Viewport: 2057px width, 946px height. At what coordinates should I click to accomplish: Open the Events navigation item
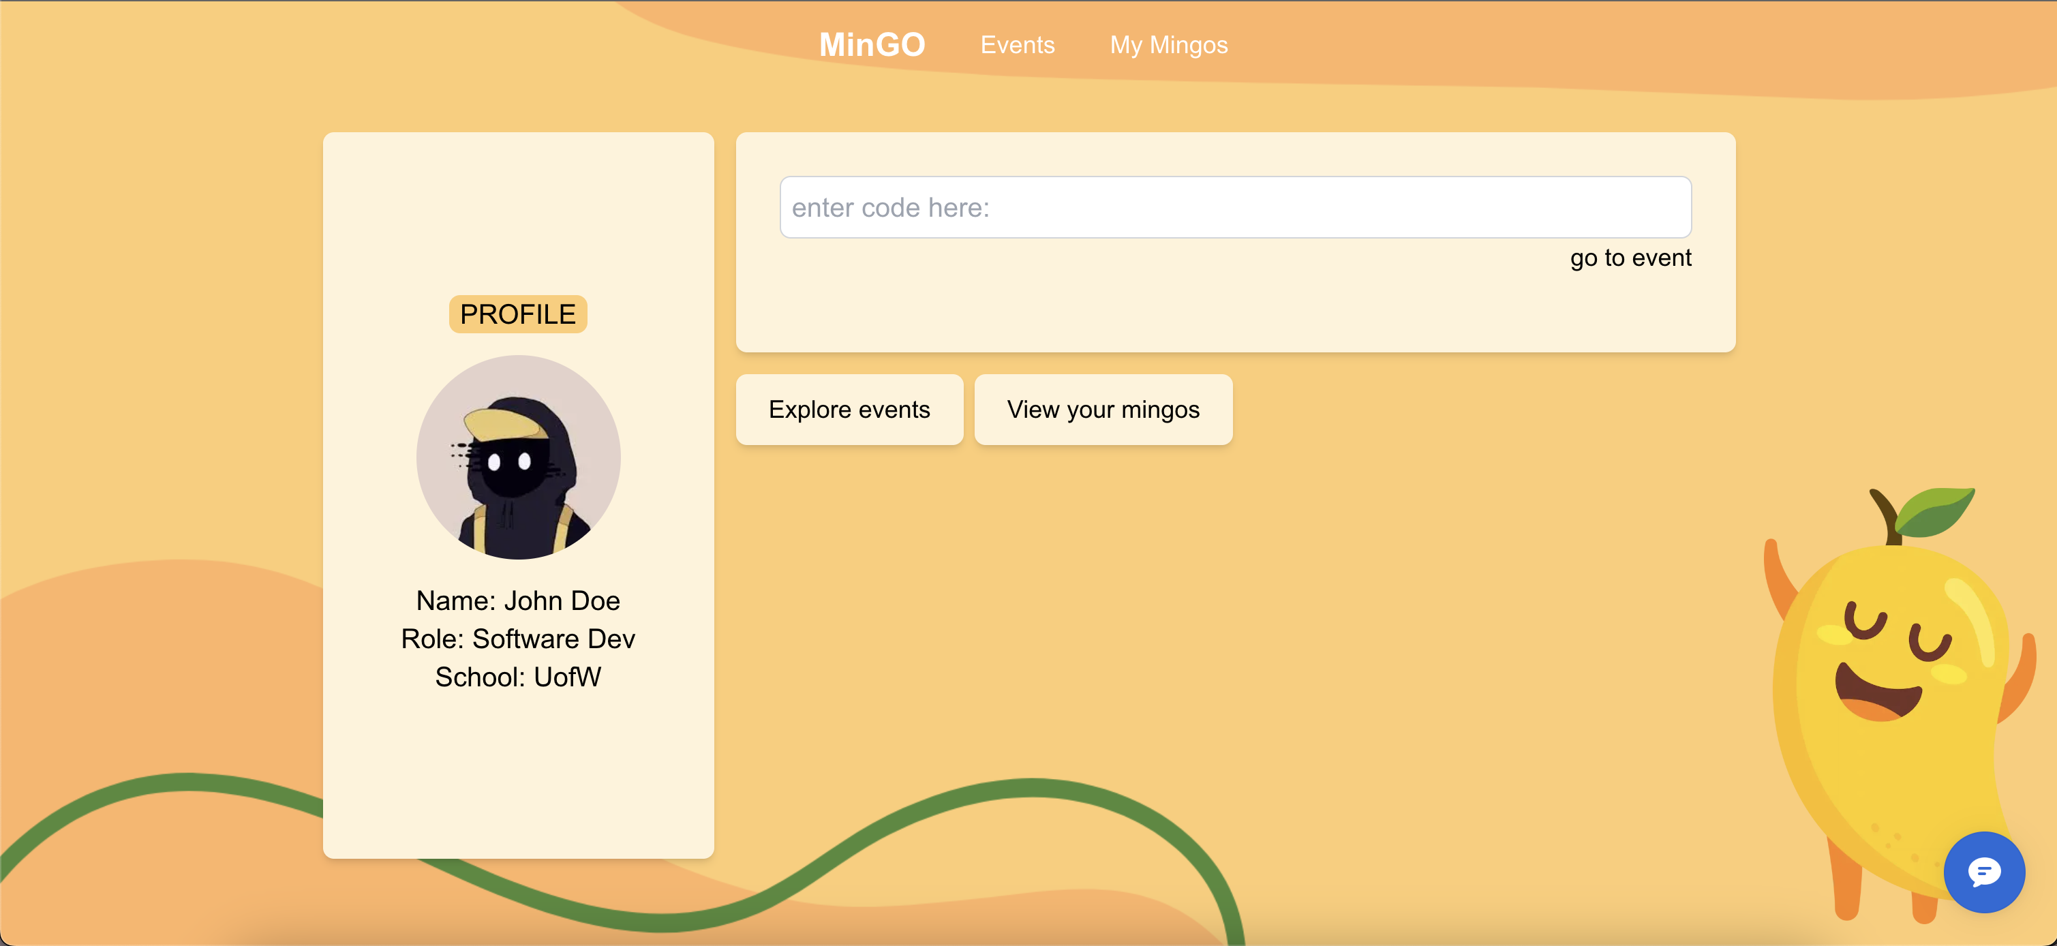click(1018, 45)
